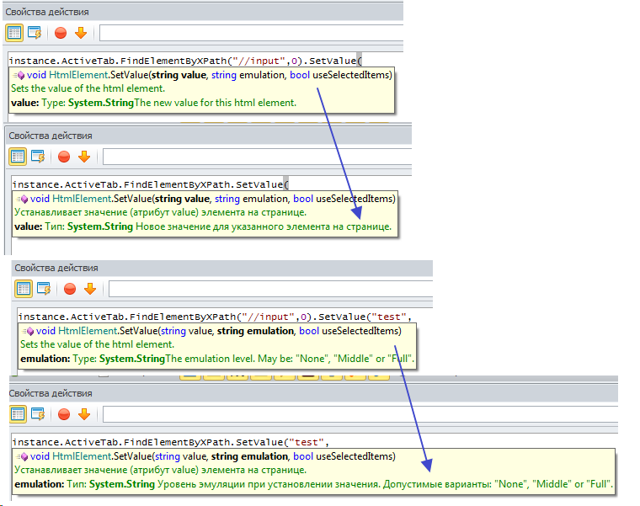Click the bold "string emulation" in the bottom tooltip signature
The image size is (640, 506).
[x=249, y=456]
